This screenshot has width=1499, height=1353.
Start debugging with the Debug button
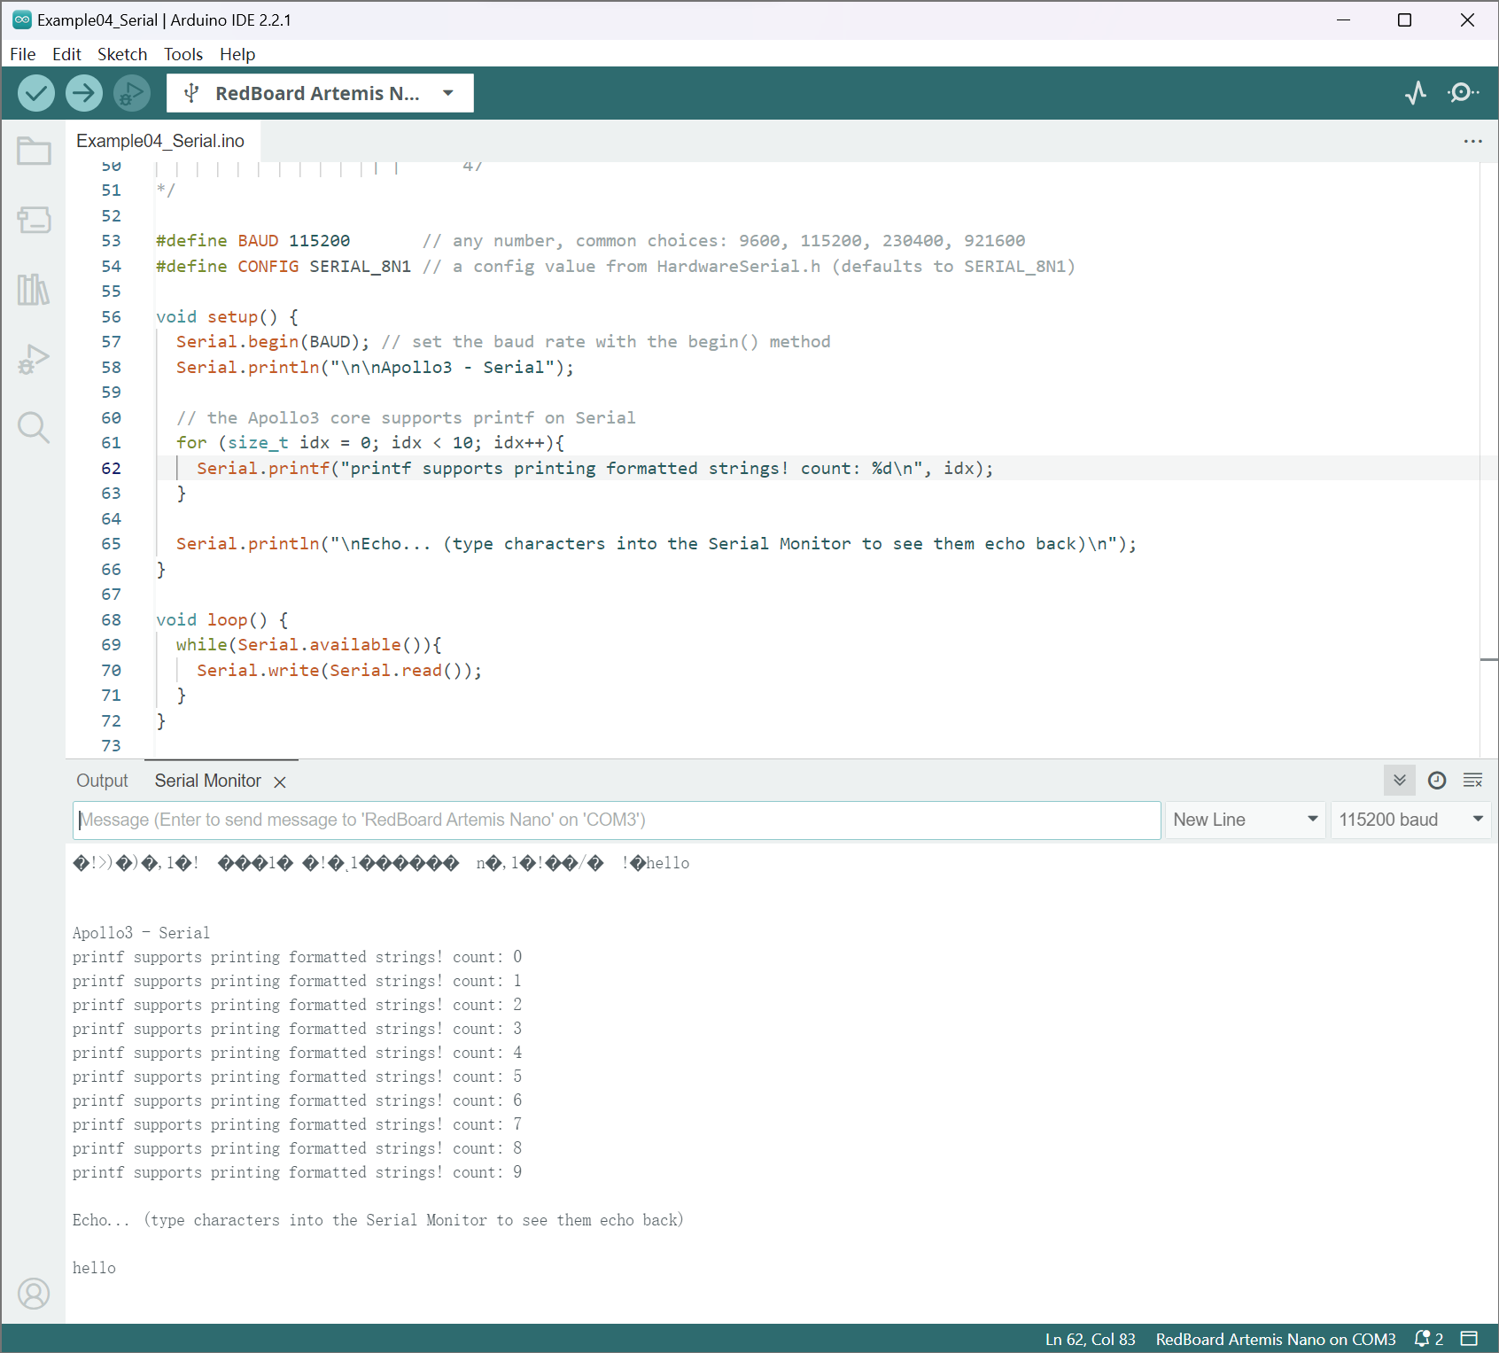click(x=132, y=93)
